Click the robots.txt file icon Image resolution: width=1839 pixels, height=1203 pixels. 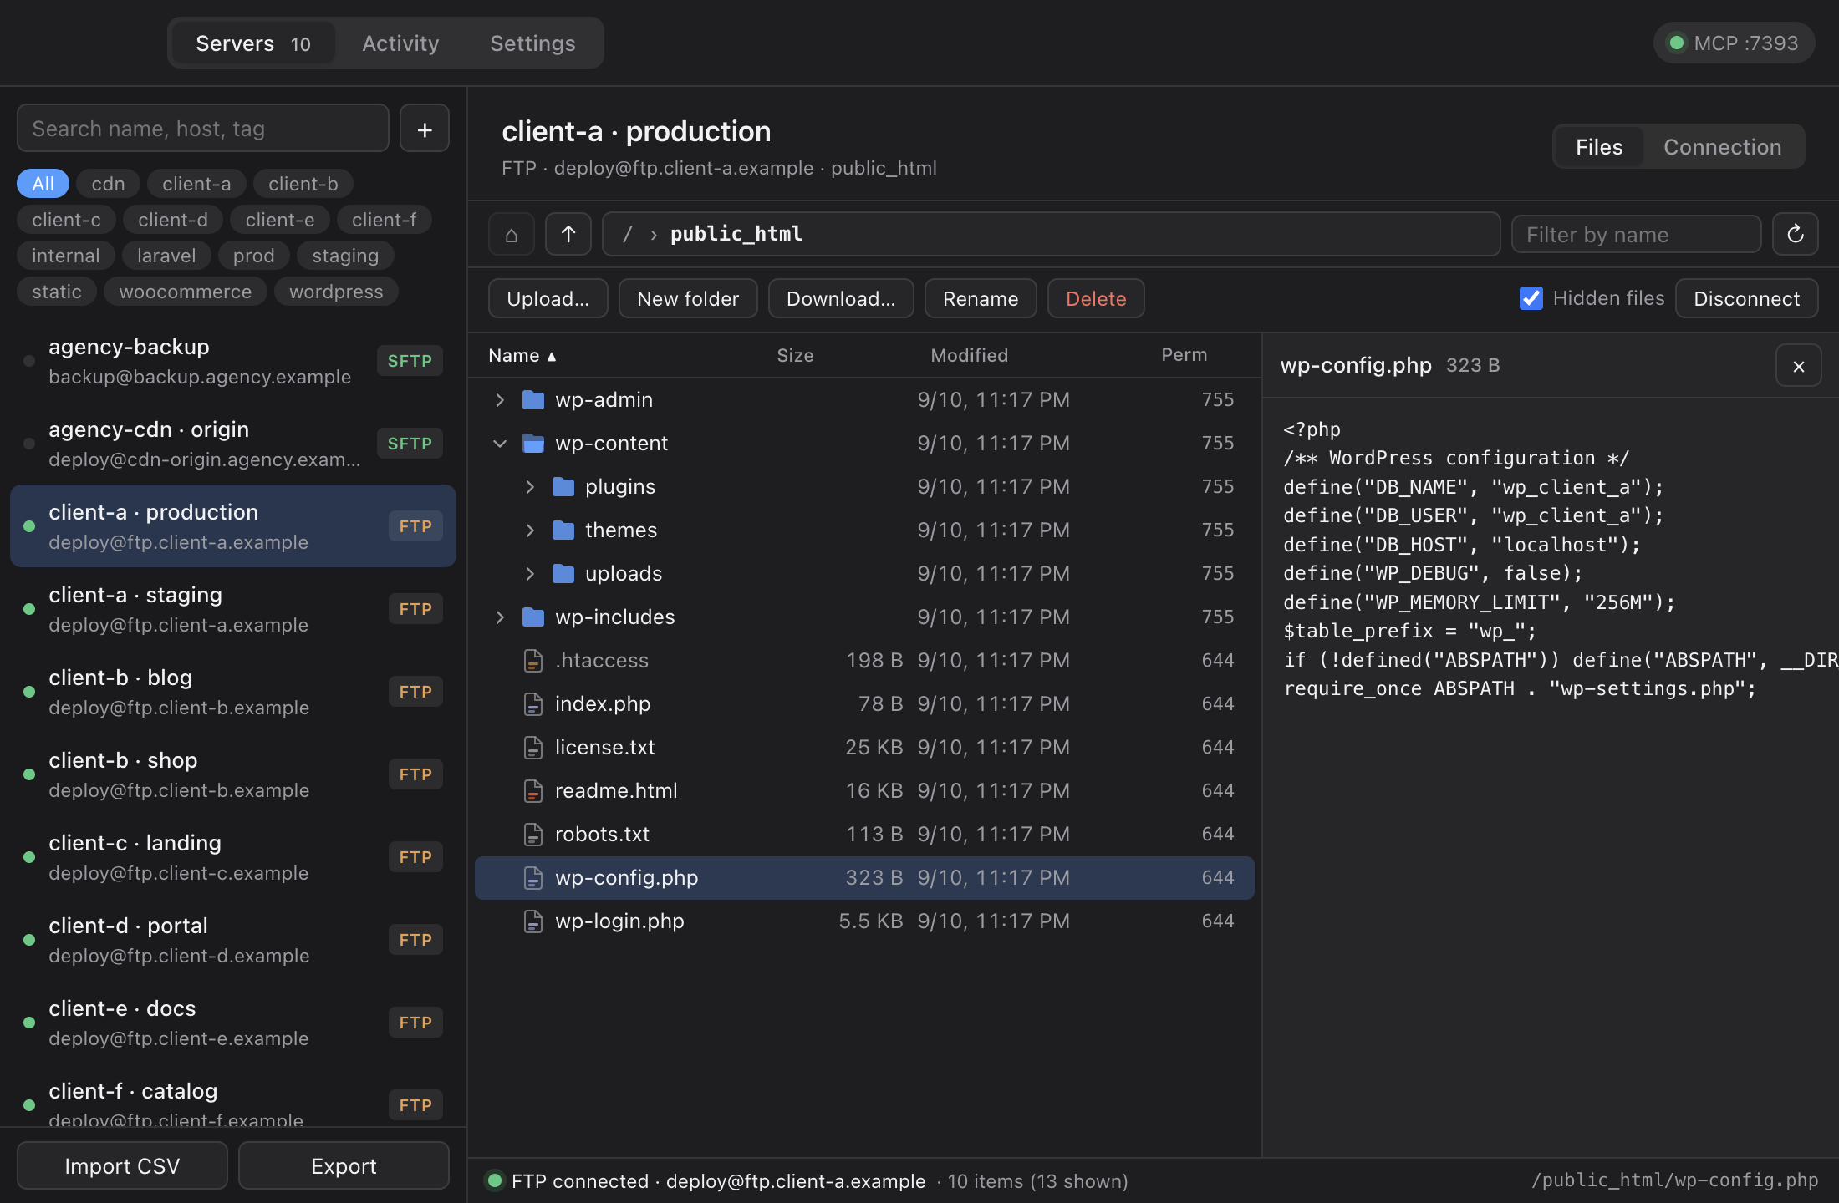tap(533, 835)
